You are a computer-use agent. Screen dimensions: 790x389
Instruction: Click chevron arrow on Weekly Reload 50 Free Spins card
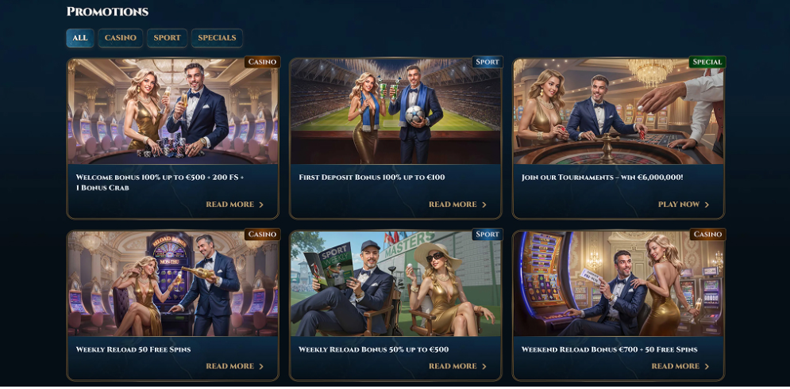[x=261, y=366]
